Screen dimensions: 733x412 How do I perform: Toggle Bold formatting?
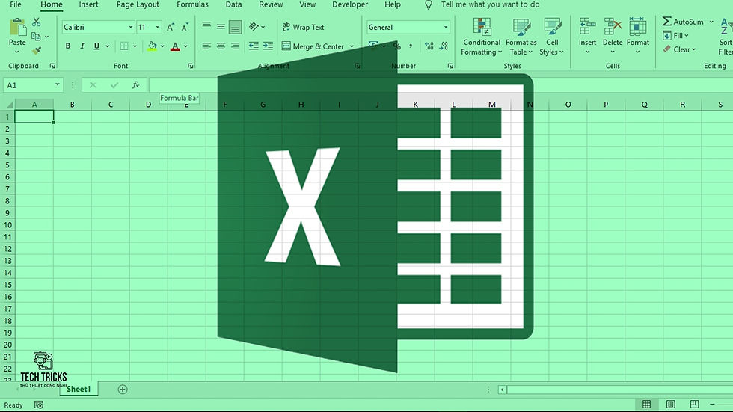(68, 46)
